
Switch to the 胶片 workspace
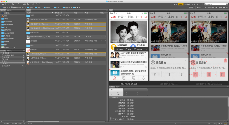pyautogui.click(x=193, y=4)
